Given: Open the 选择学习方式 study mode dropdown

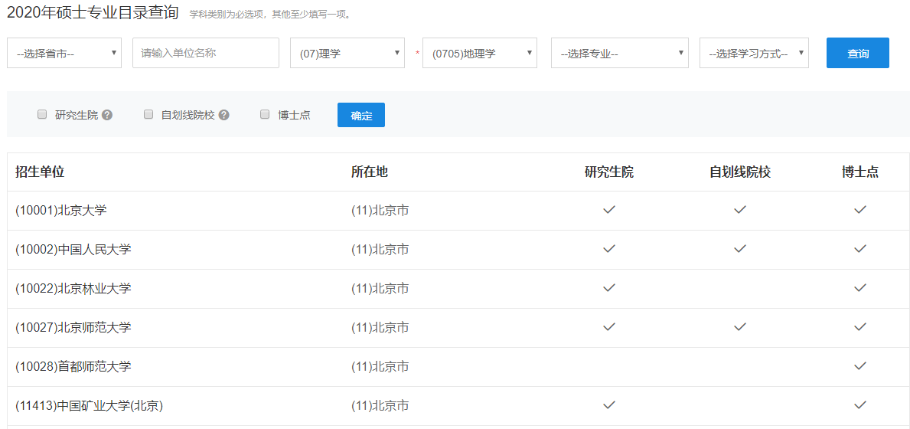Looking at the screenshot, I should pyautogui.click(x=754, y=53).
